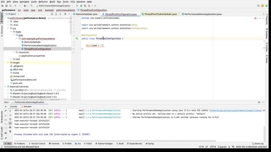Open the Database tool window on the right

tap(267, 33)
